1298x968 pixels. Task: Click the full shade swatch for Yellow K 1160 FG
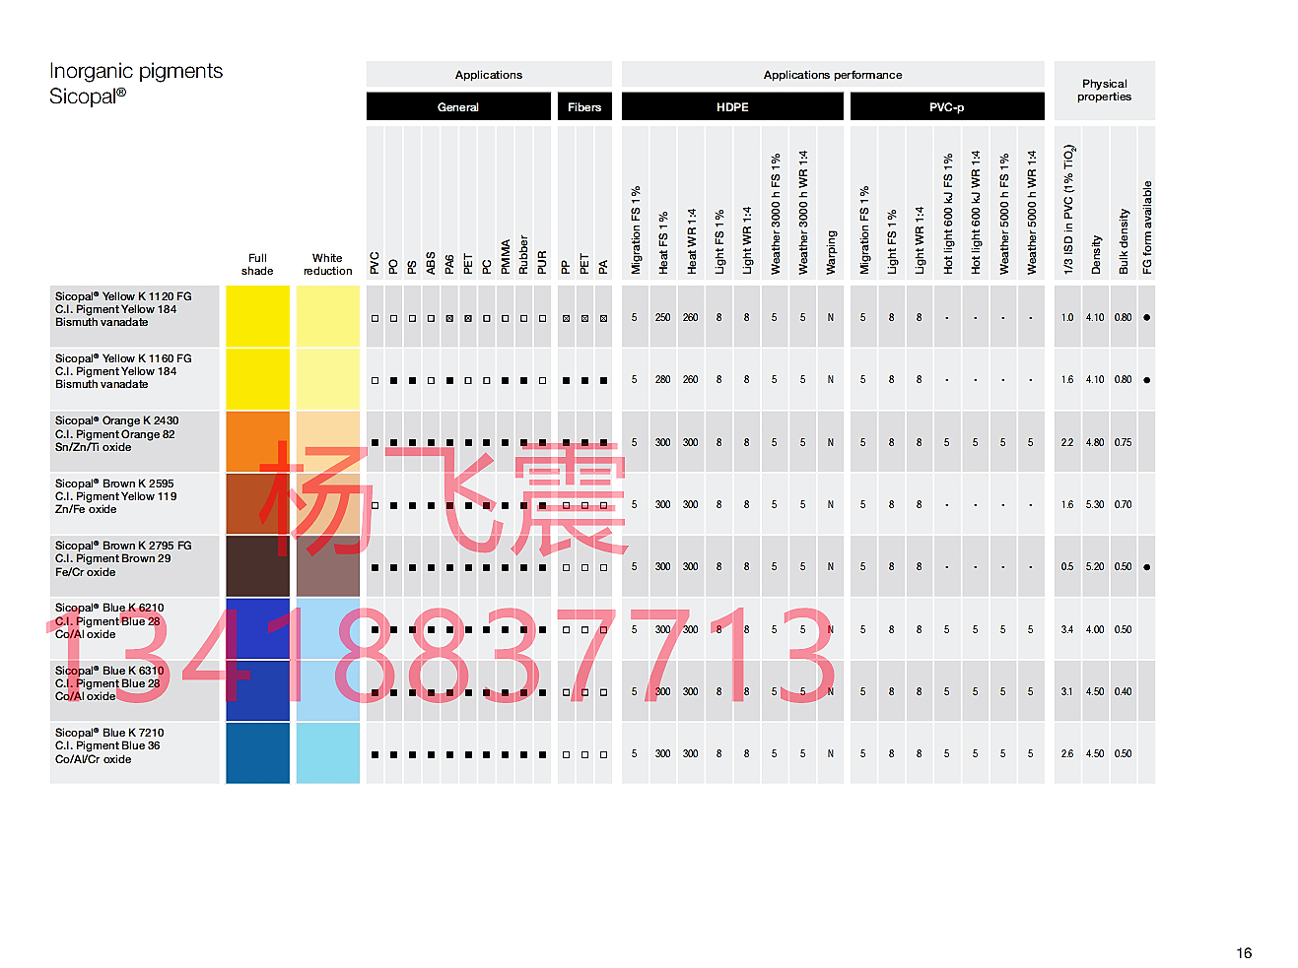[257, 379]
